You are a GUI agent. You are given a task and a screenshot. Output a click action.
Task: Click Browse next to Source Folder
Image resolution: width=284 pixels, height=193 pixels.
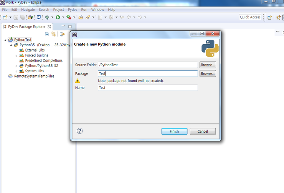click(x=208, y=65)
